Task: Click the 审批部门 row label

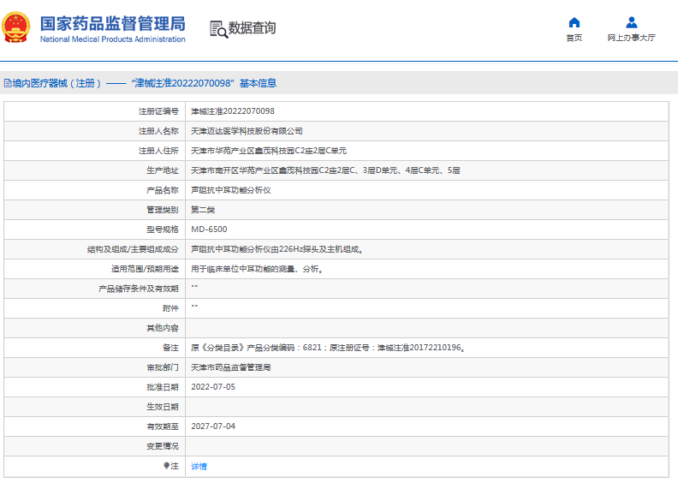Action: click(x=162, y=367)
